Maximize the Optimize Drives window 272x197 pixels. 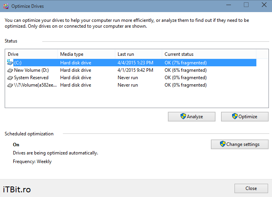click(246, 5)
